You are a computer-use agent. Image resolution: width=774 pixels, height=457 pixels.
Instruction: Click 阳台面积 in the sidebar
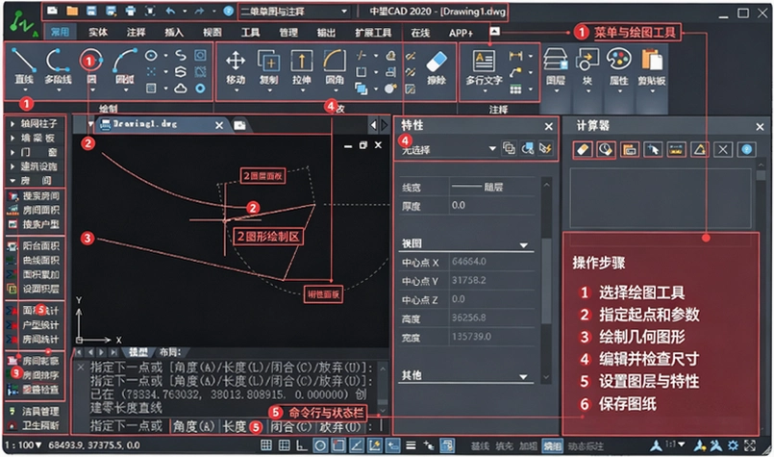[34, 245]
